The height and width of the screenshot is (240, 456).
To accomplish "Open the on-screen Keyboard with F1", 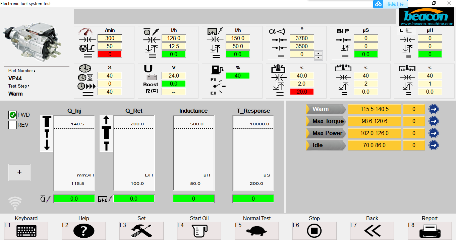I will pos(26,231).
